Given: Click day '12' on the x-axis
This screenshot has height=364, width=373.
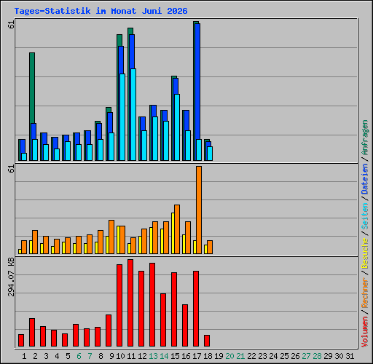Looking at the screenshot, I should tap(142, 356).
